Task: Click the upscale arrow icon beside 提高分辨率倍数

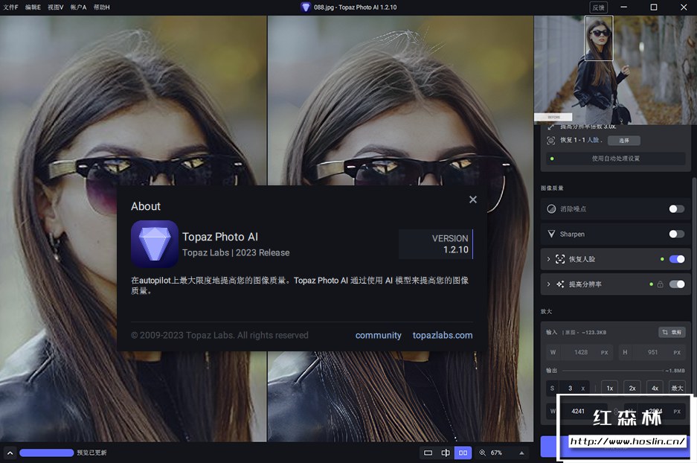Action: pyautogui.click(x=550, y=127)
